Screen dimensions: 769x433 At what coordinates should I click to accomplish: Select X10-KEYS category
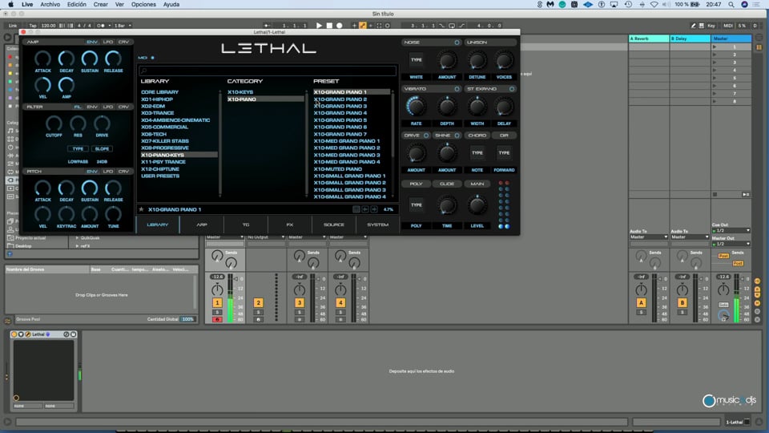240,92
